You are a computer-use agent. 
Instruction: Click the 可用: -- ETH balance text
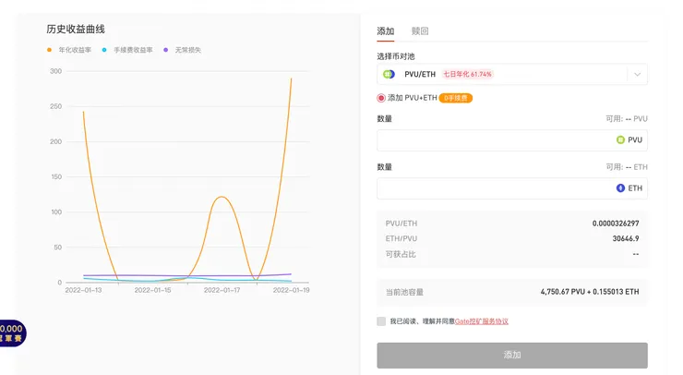(627, 167)
